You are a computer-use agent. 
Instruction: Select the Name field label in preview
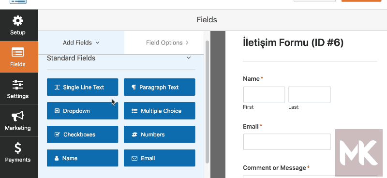[251, 79]
